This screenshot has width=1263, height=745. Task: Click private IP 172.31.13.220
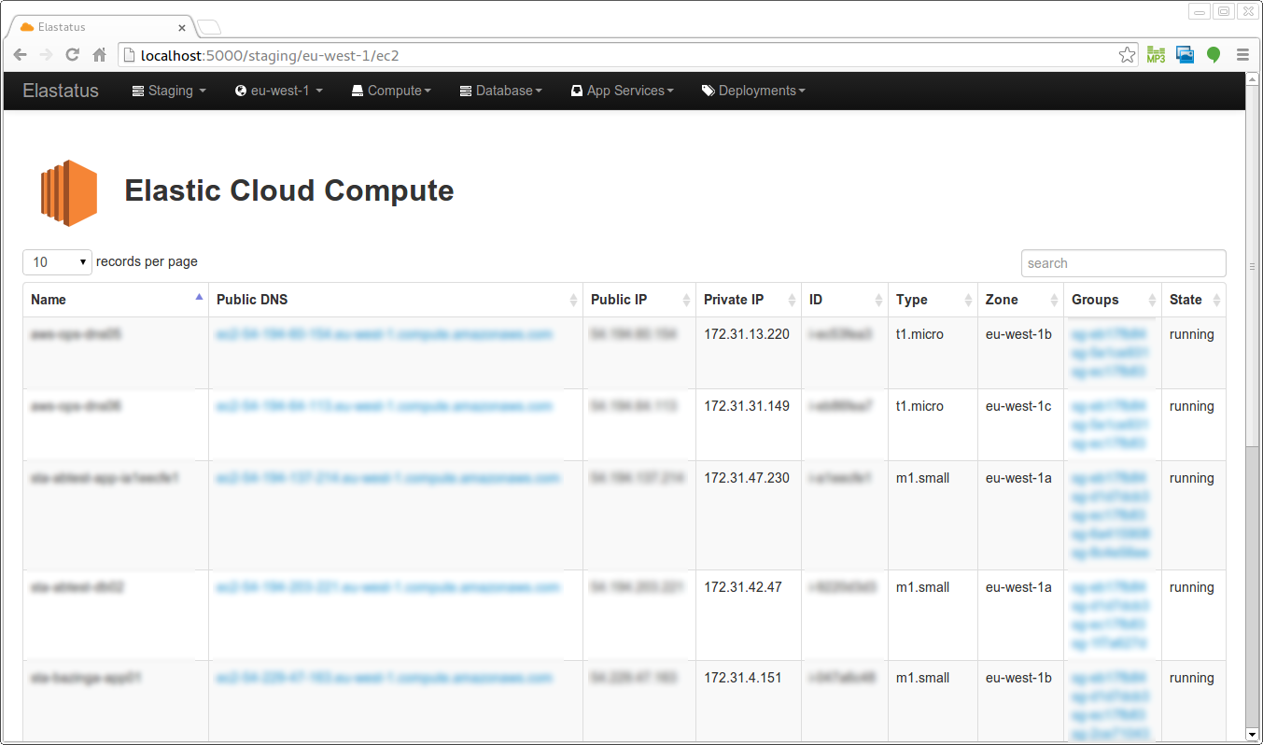(747, 334)
